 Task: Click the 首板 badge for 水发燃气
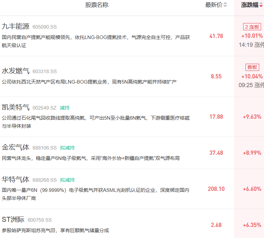pyautogui.click(x=252, y=67)
